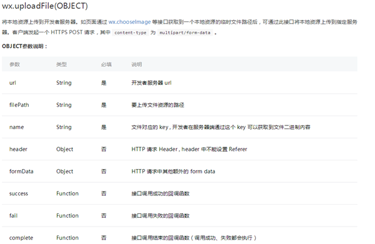
Task: Click 是 in the filePath row
Action: [x=104, y=105]
